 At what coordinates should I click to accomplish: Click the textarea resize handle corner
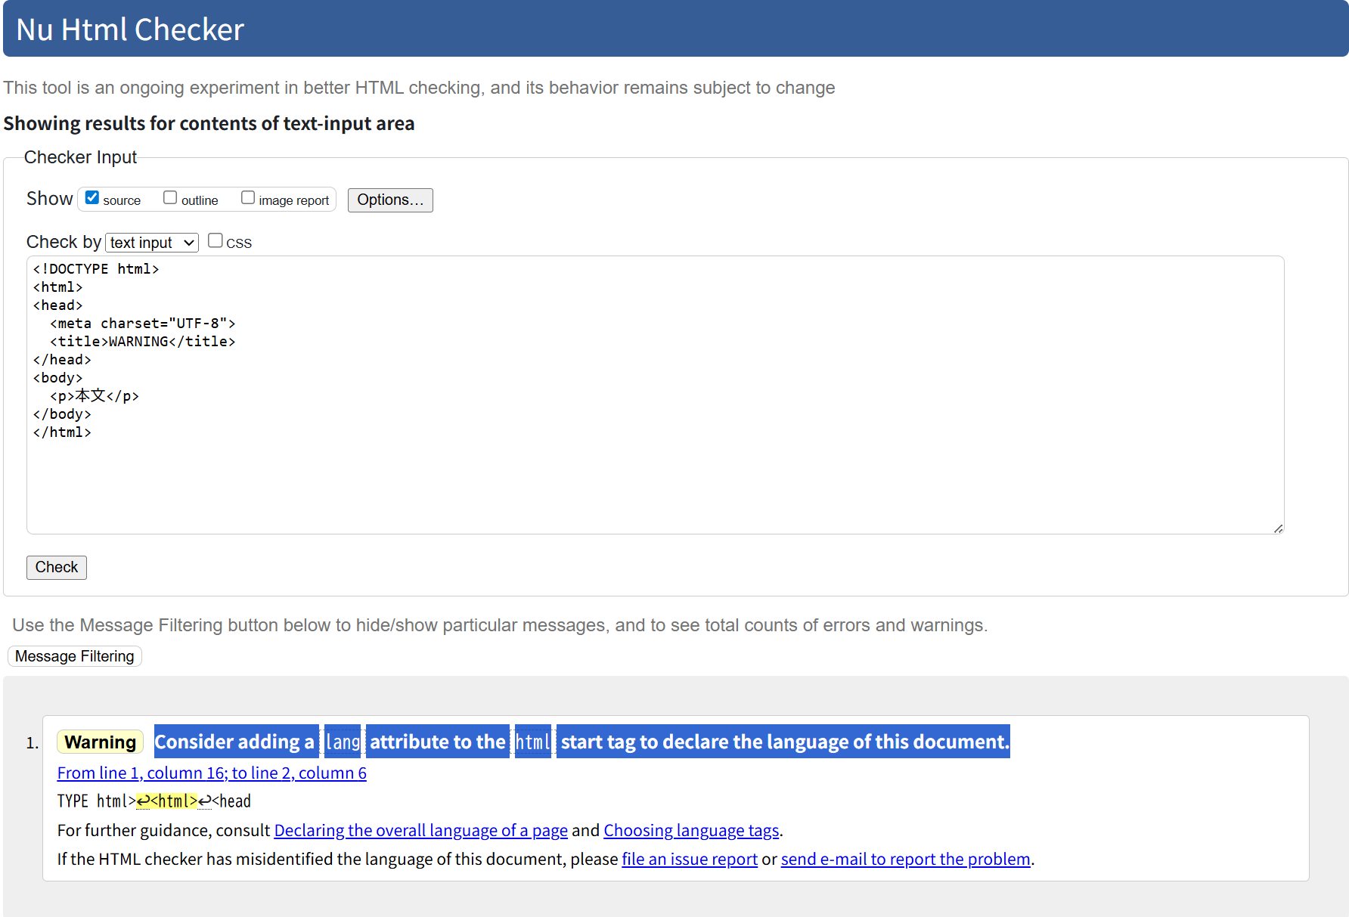(x=1278, y=528)
